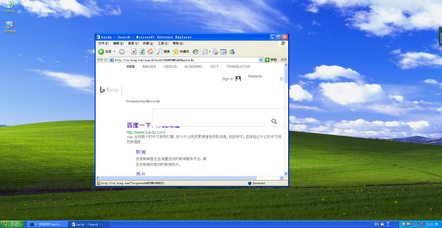Screen dimensions: 442x228
Task: Open the 回收站 Recycle Bin desktop icon
Action: pos(10,7)
